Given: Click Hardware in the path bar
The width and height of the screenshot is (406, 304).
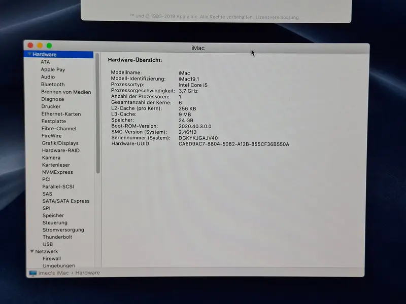Looking at the screenshot, I should point(87,273).
